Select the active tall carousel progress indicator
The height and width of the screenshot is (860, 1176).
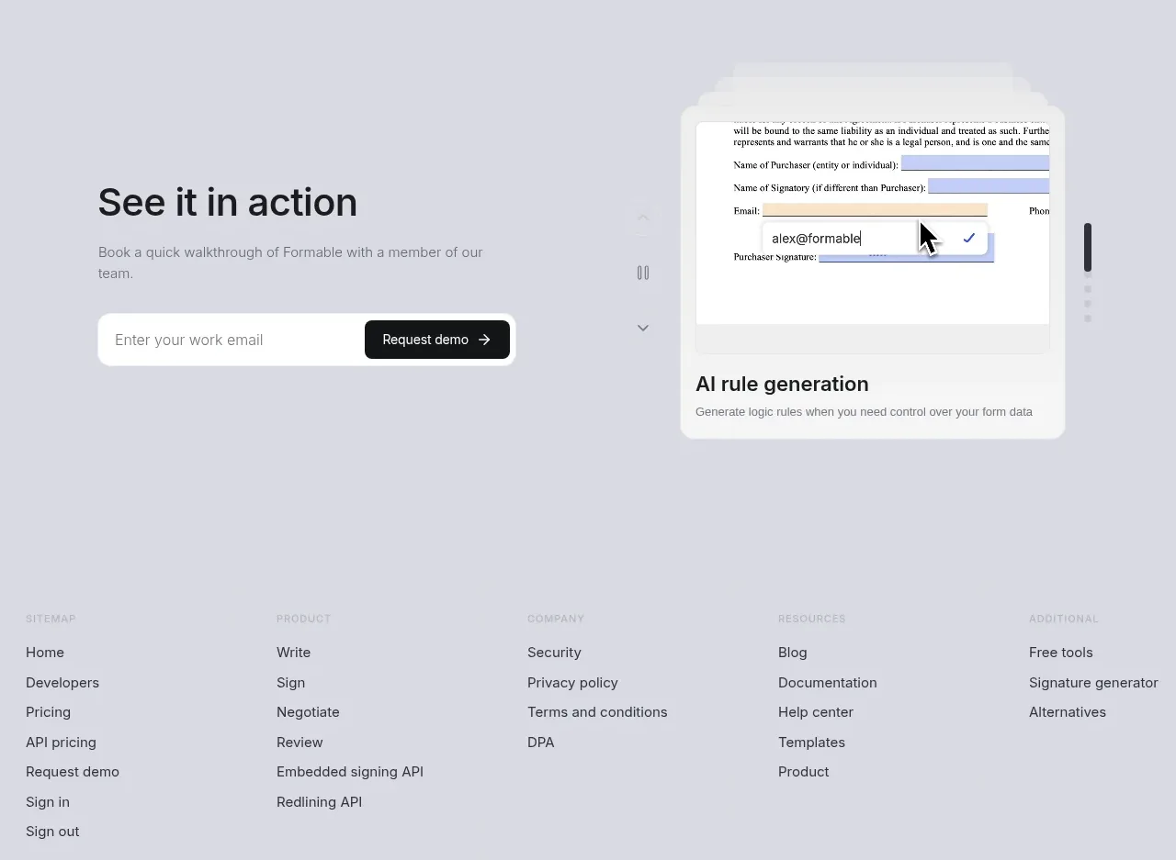(x=1088, y=247)
